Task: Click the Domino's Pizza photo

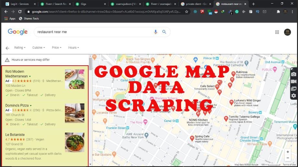Action: click(x=75, y=113)
